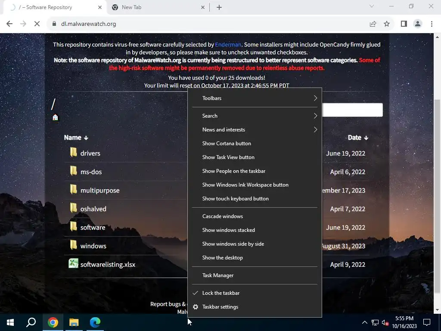
Task: Open a new browser tab
Action: 219,7
